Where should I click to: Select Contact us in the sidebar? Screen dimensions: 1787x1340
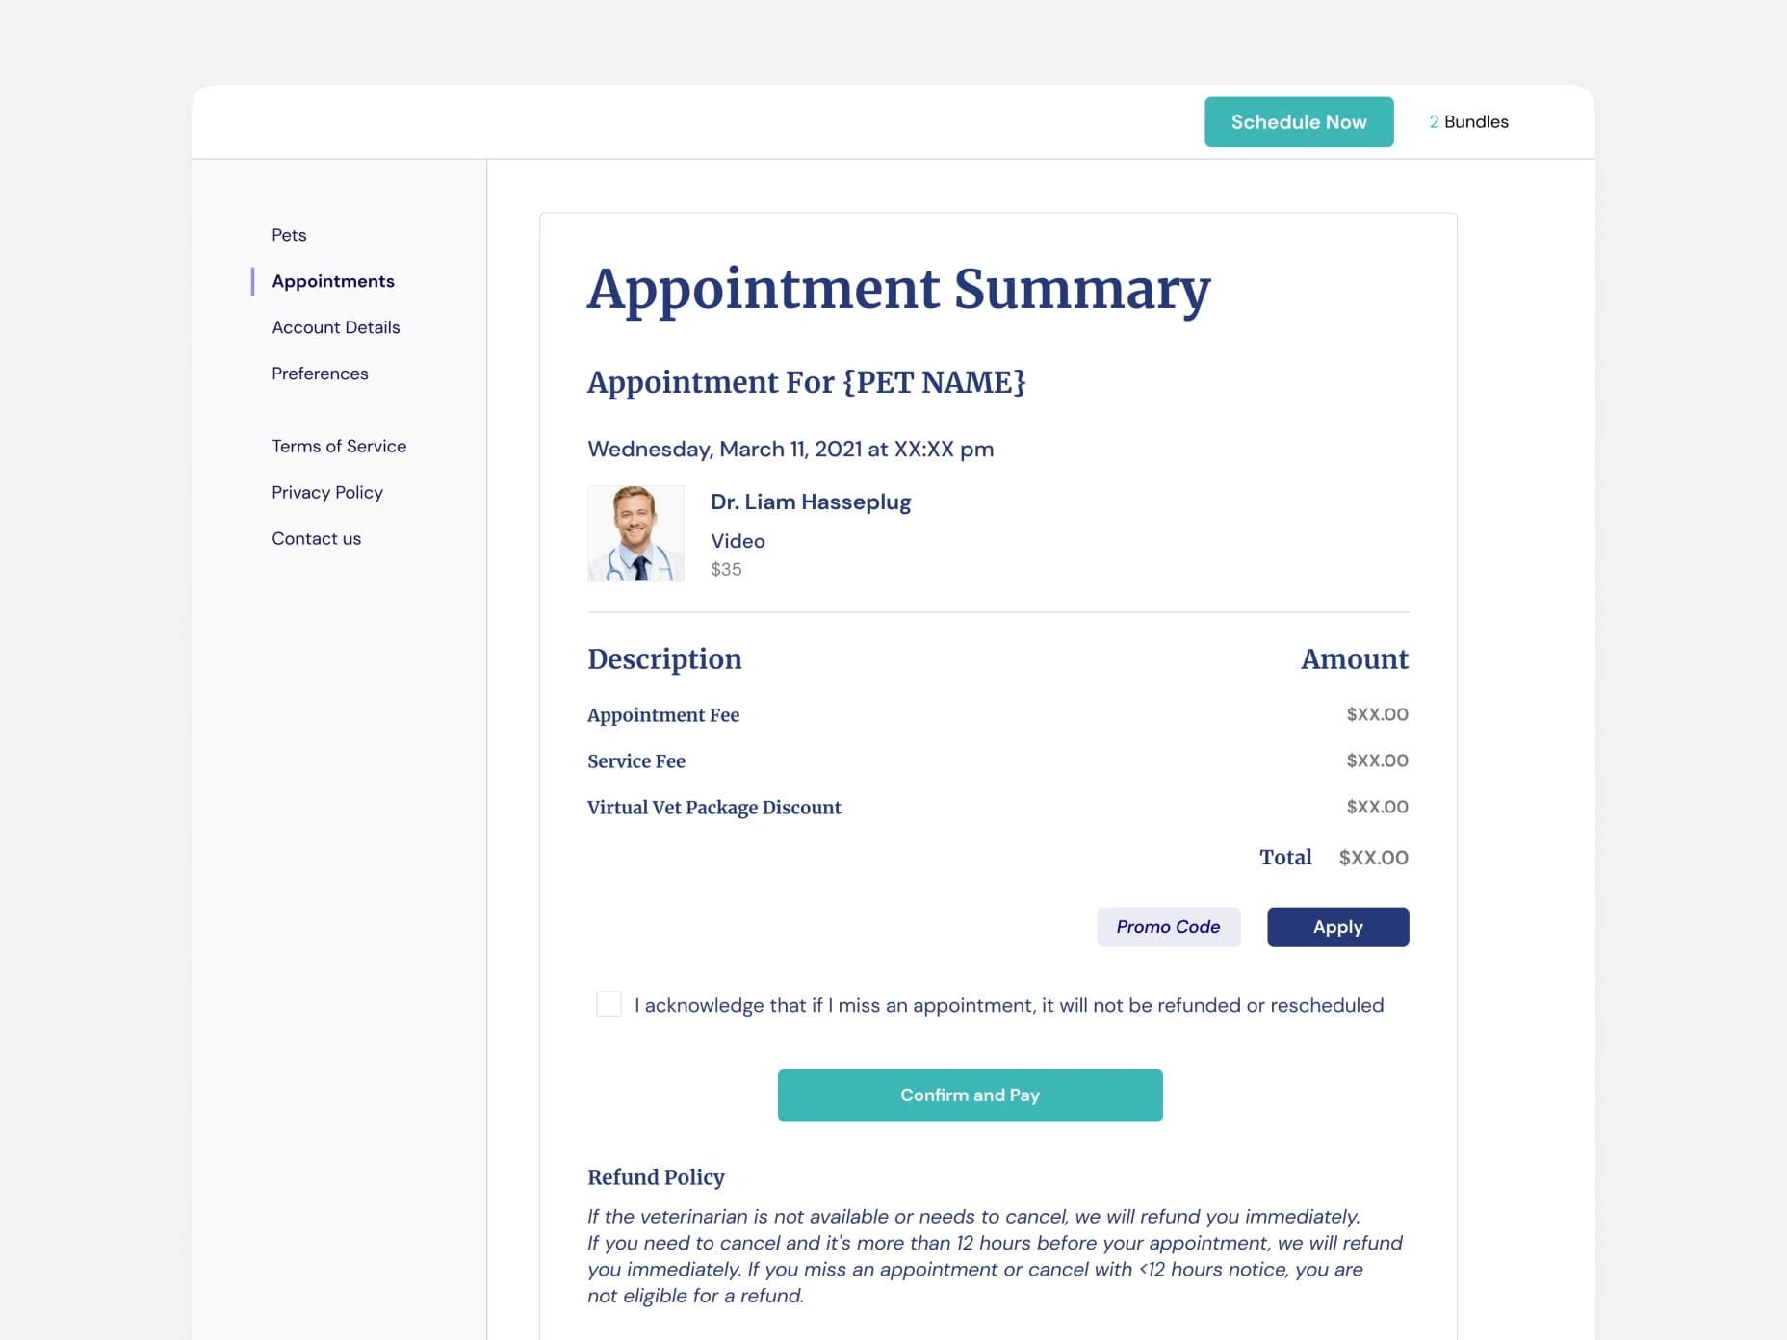point(316,538)
